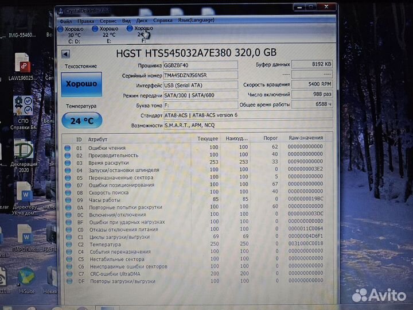Click the Атрибут column header

[98, 139]
